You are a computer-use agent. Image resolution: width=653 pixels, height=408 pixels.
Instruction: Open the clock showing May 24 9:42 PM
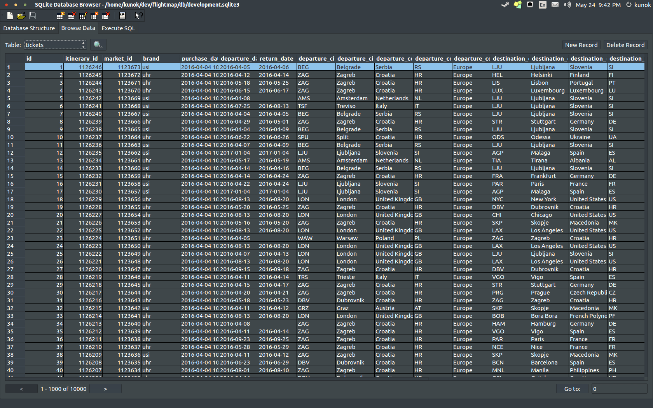(x=598, y=5)
